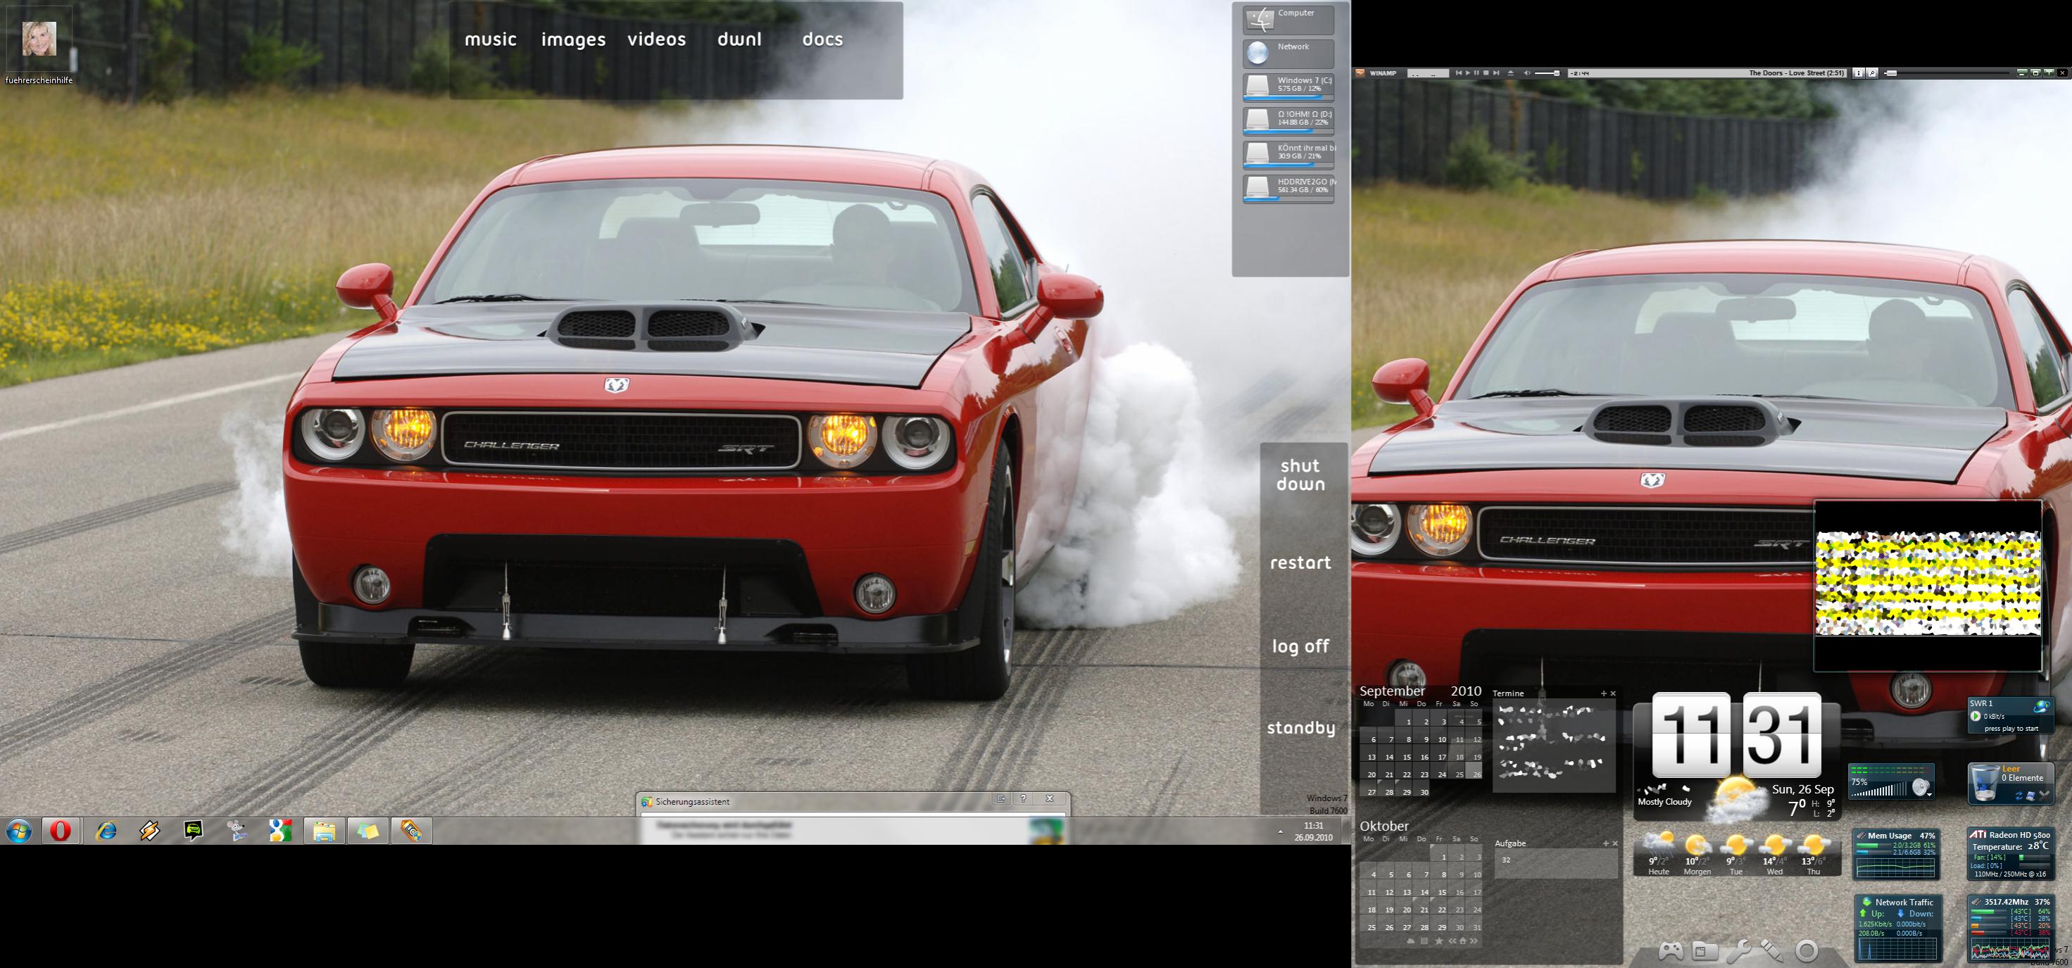Screen dimensions: 2072x968
Task: Click the pencil icon in the dock
Action: tap(1772, 950)
